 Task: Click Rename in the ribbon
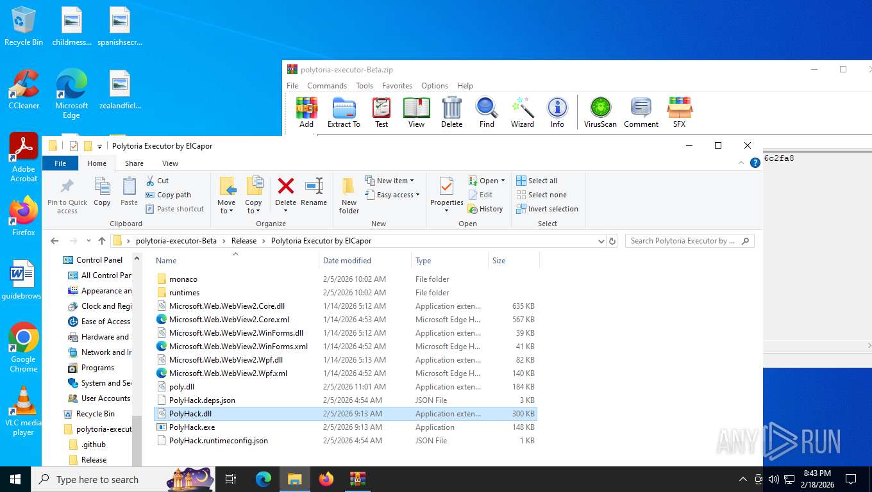pos(314,192)
